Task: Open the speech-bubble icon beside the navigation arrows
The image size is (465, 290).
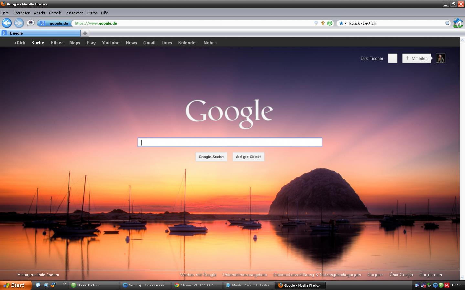Action: click(31, 23)
